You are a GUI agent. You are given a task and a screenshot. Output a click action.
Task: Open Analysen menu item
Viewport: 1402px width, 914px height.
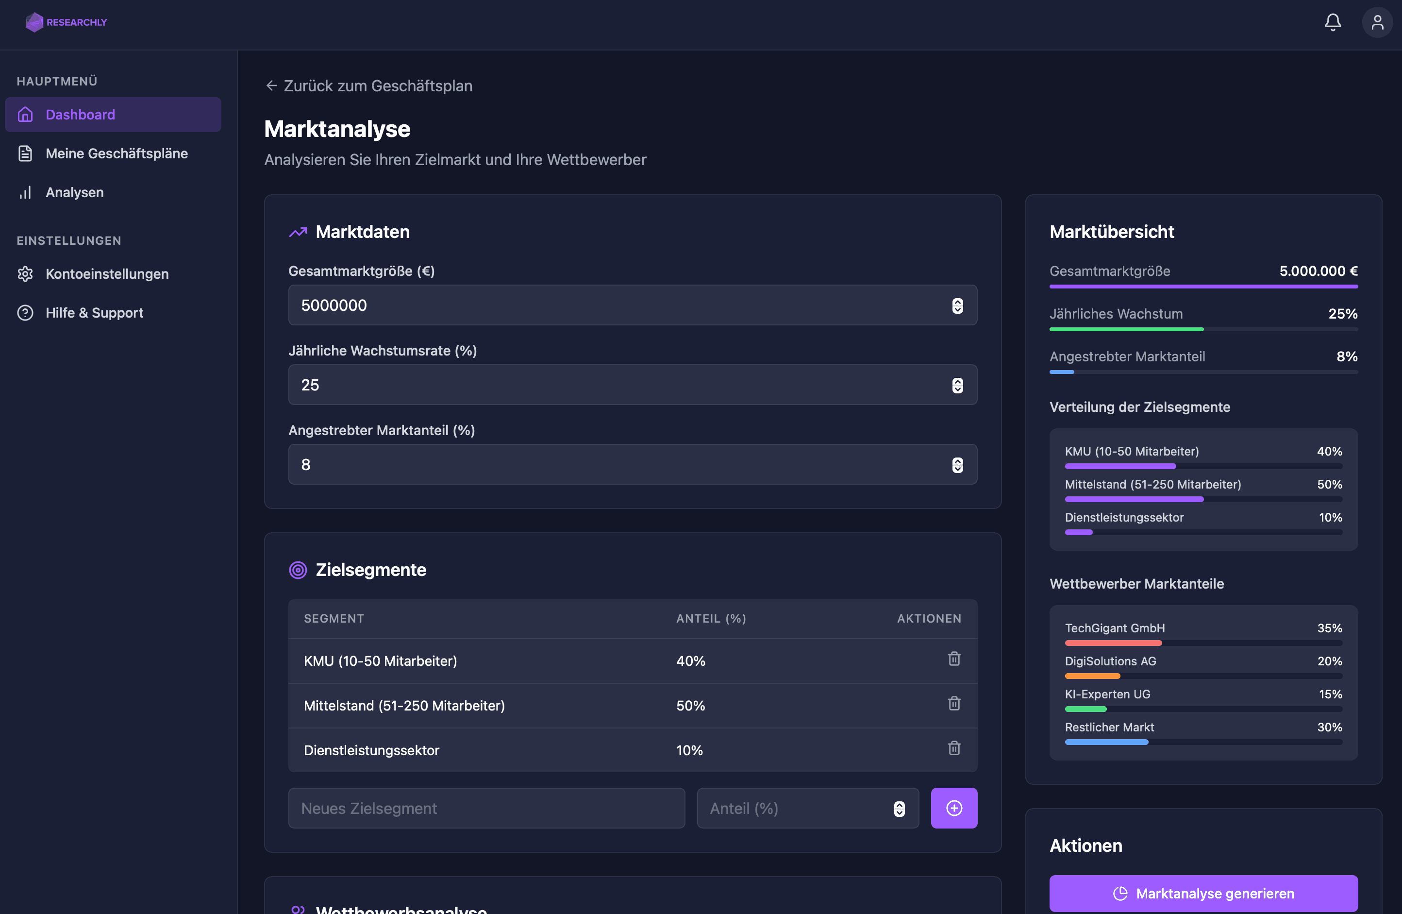coord(113,192)
